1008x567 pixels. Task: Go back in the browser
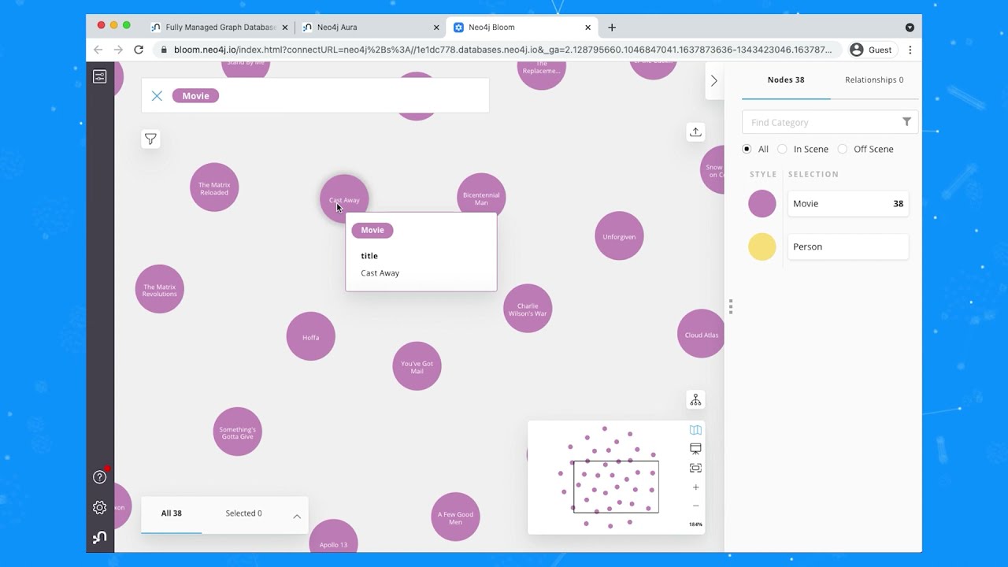pos(98,50)
